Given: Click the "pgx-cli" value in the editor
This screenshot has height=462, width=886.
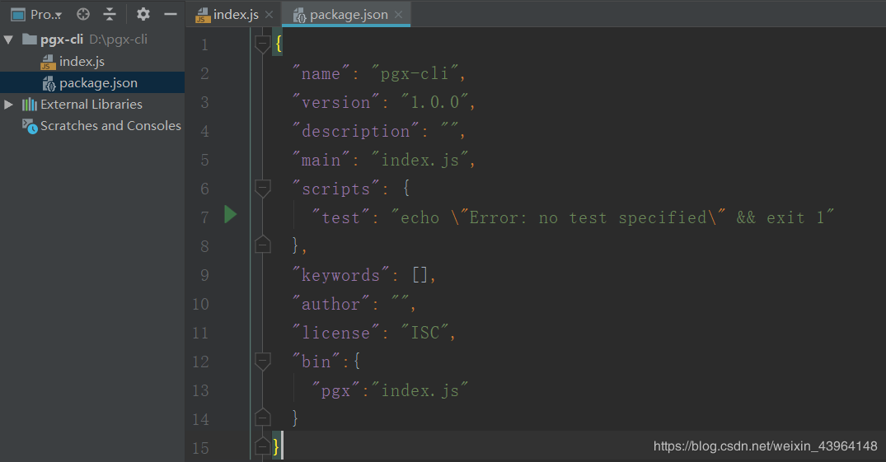Looking at the screenshot, I should pos(415,73).
